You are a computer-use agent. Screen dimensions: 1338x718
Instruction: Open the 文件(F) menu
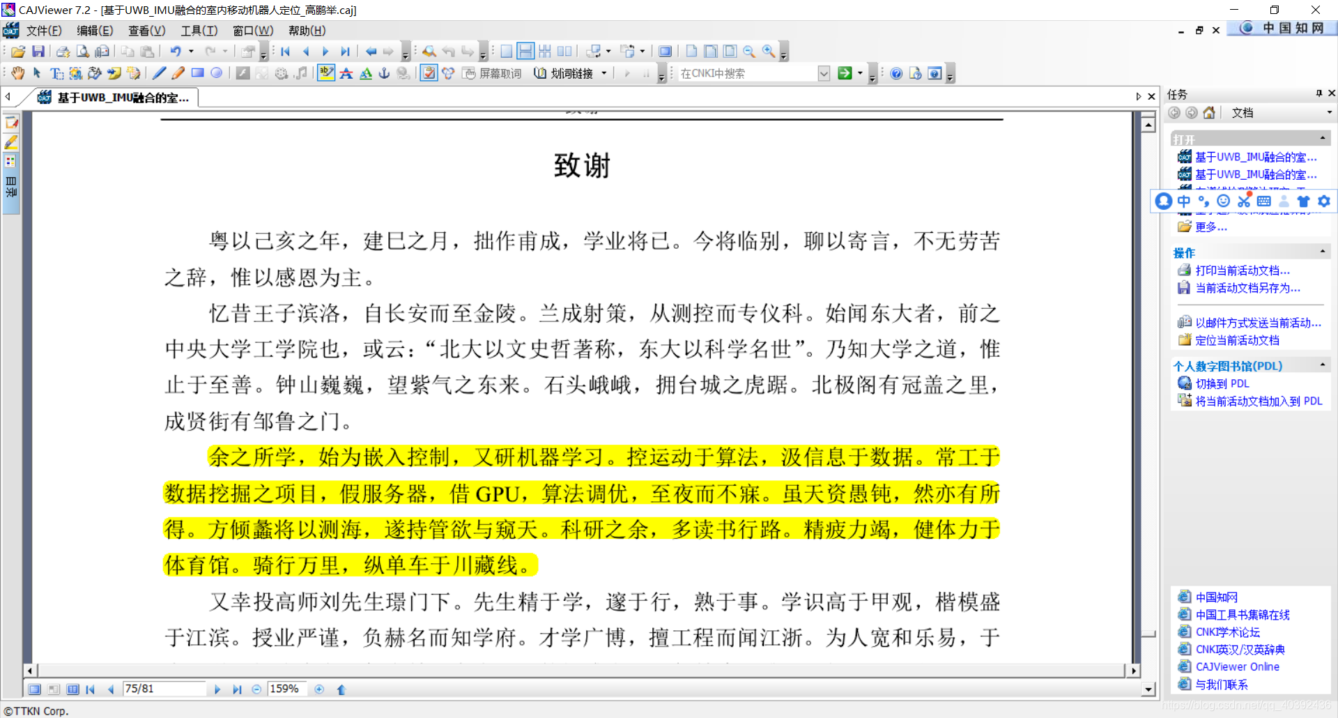pos(44,31)
